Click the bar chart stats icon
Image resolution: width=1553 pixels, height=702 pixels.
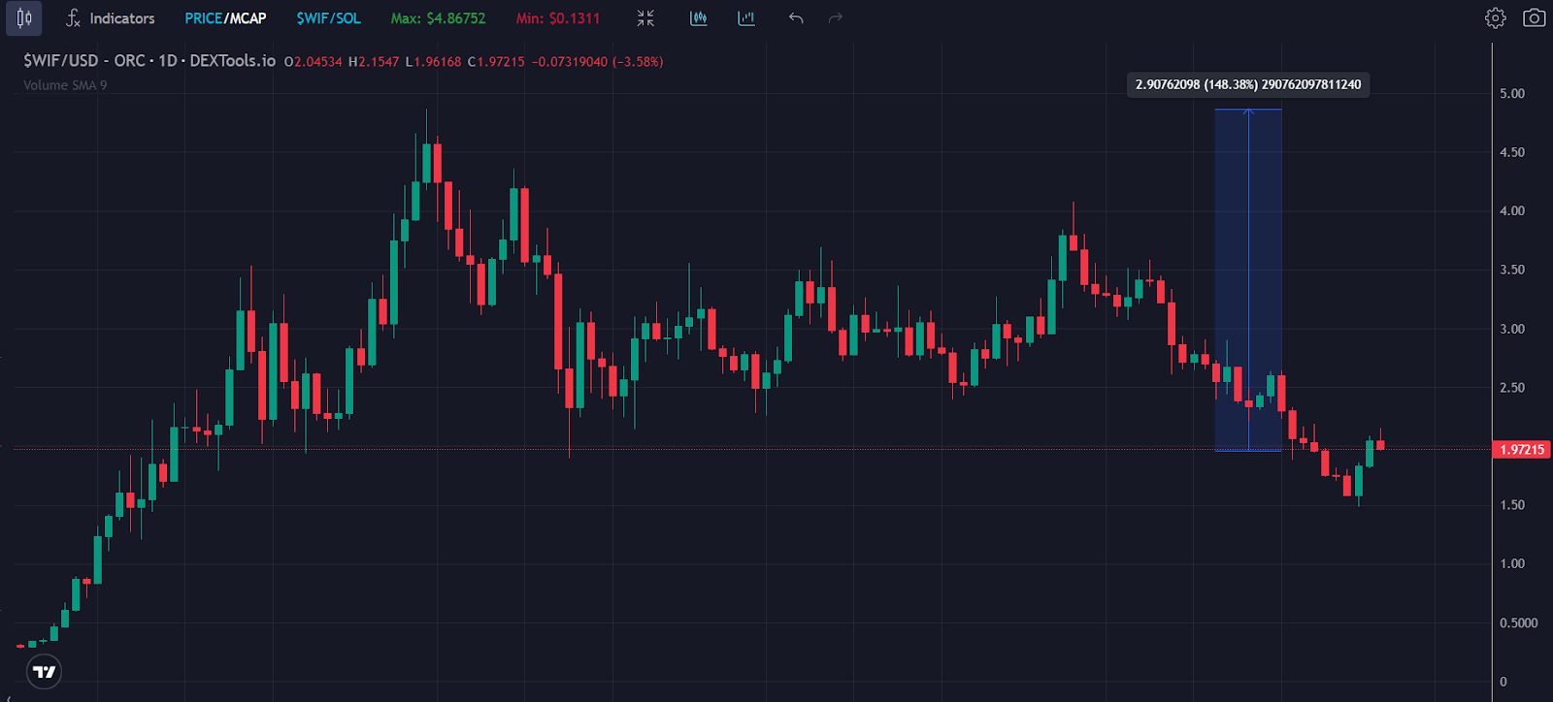tap(746, 18)
